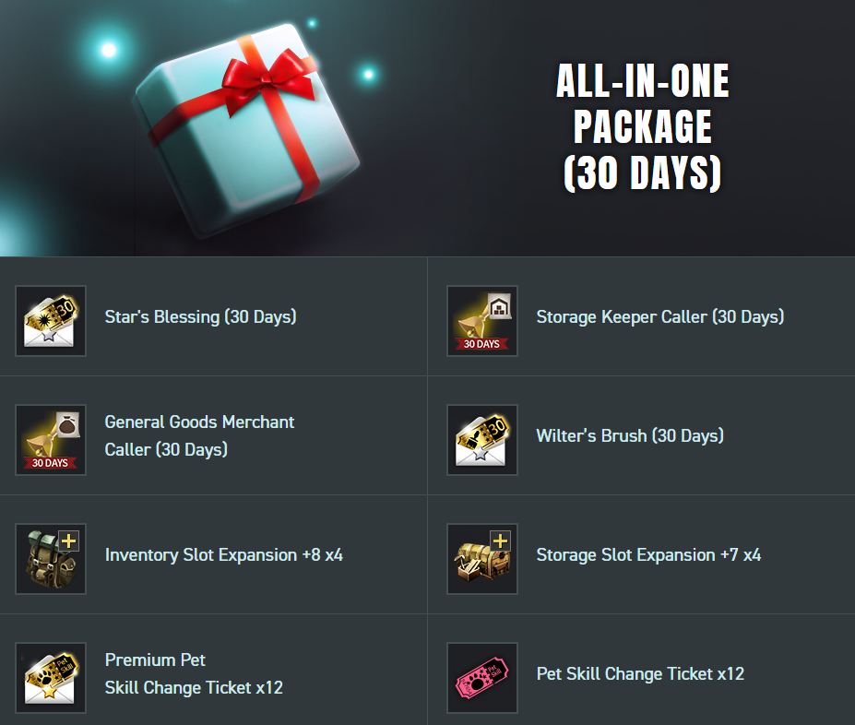Select General Goods Merchant Caller text

point(199,435)
